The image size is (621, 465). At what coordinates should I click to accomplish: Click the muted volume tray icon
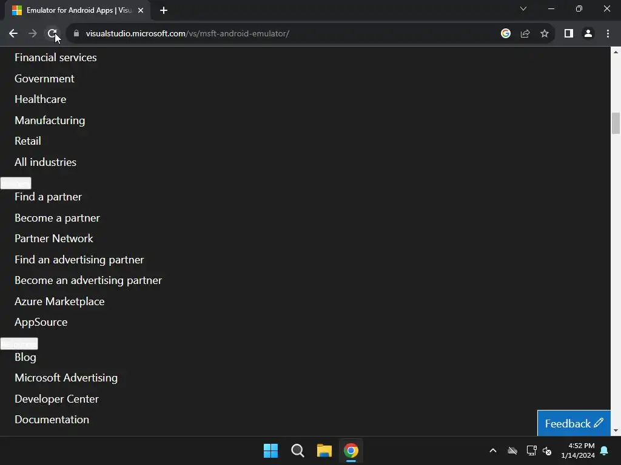(x=547, y=450)
